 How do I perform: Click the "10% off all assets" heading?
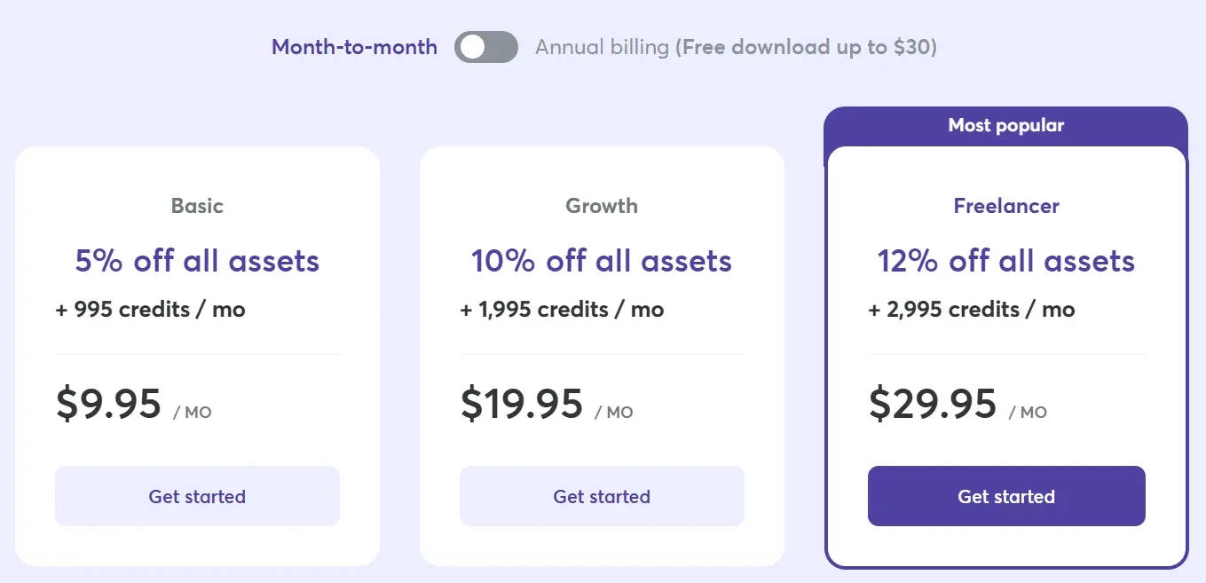coord(602,261)
